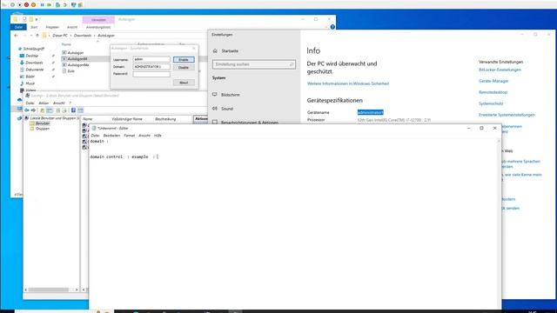The width and height of the screenshot is (557, 313).
Task: Click the pause icon in the top toolbar
Action: [x=42, y=4]
